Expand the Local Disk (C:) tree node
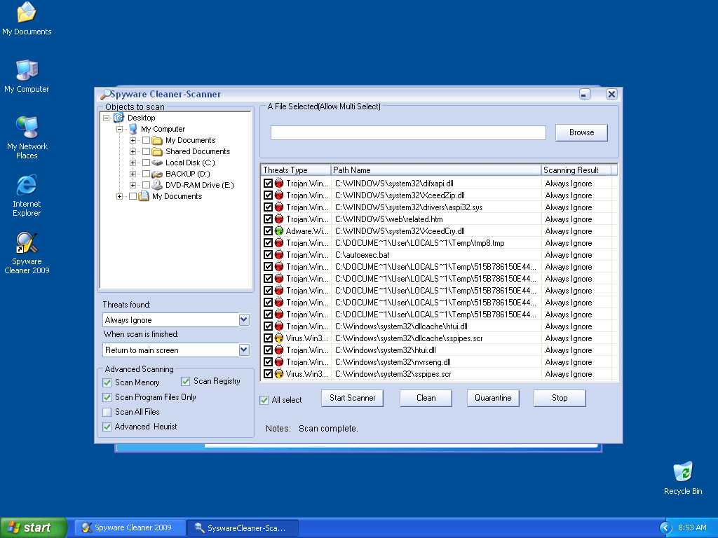Viewport: 718px width, 538px height. point(133,163)
